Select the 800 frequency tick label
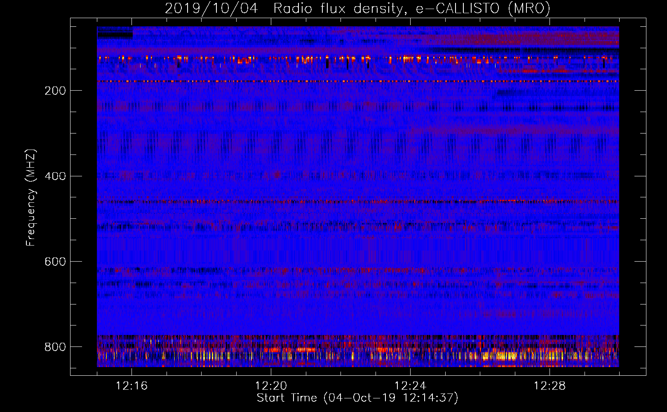Screen dimensions: 667x412 coord(55,347)
